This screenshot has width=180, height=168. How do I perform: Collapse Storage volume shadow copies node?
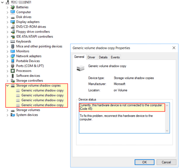7,85
